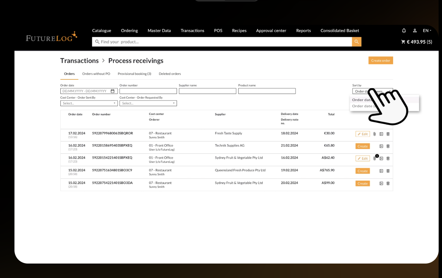Edit the Fresh Taste Supply order

[362, 134]
